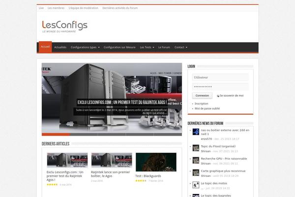Open Configuration sur Mesure page
295x197 pixels.
pos(119,47)
